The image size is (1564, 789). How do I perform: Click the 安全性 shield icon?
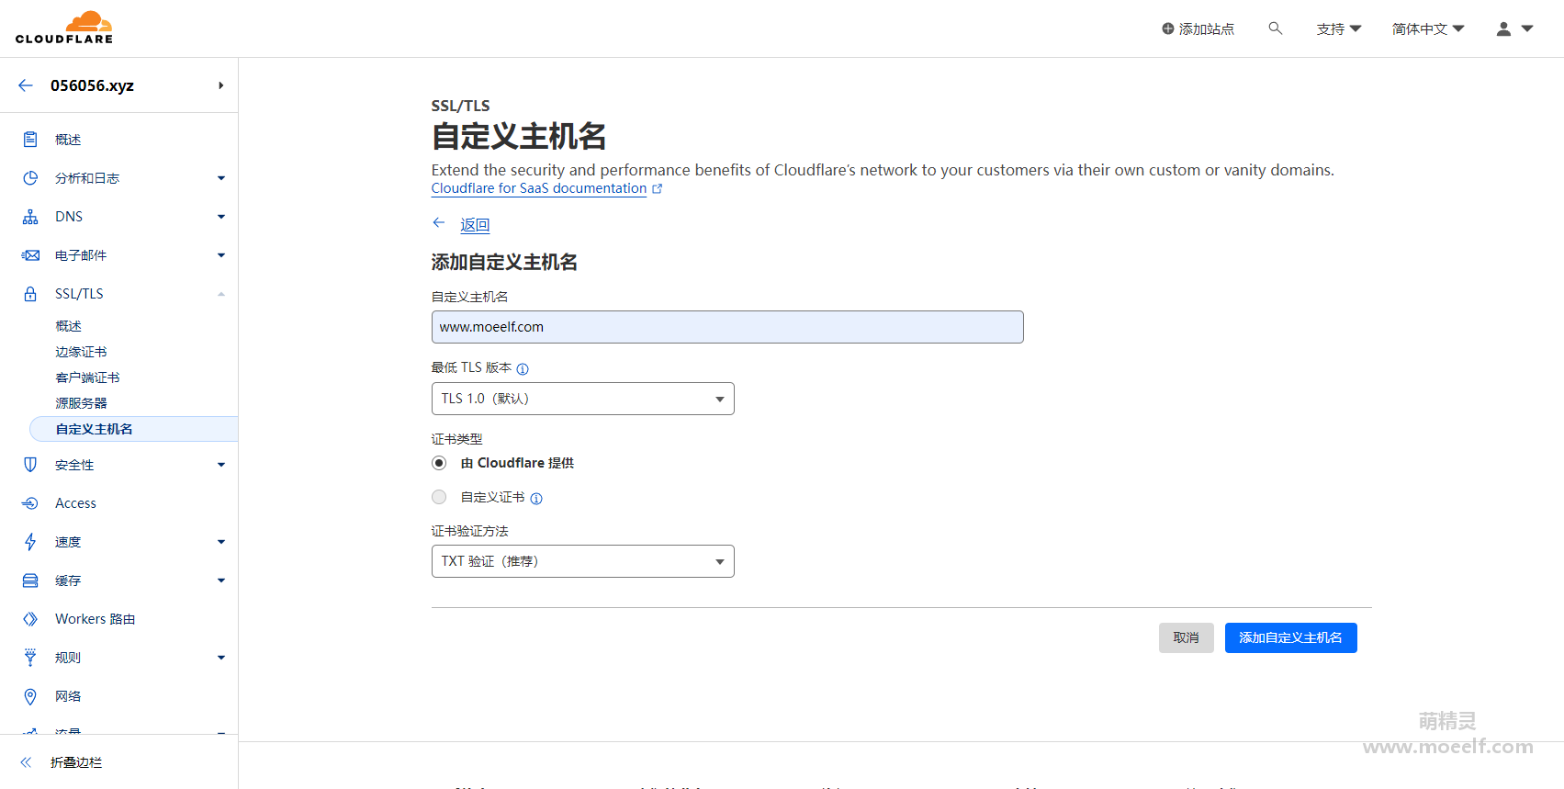[30, 465]
